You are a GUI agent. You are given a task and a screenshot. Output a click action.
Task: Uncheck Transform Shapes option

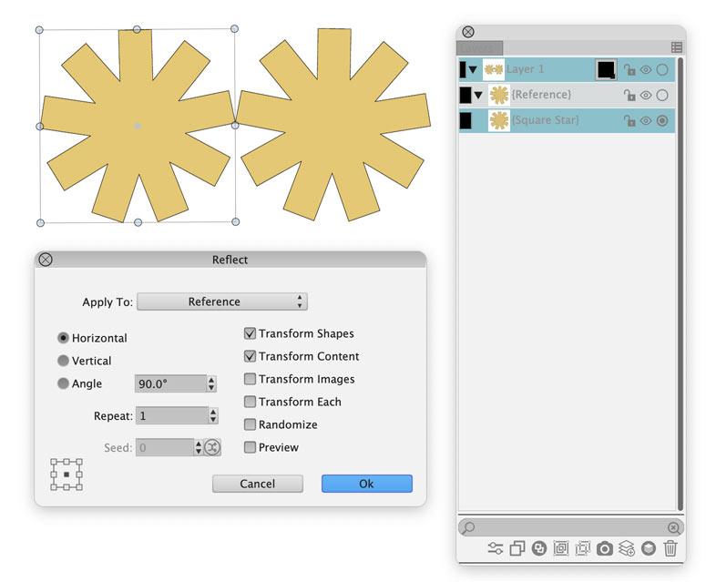point(250,333)
